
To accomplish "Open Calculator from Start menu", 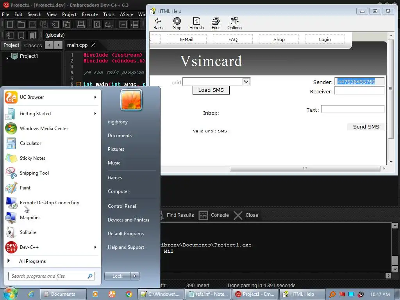I will coord(51,143).
